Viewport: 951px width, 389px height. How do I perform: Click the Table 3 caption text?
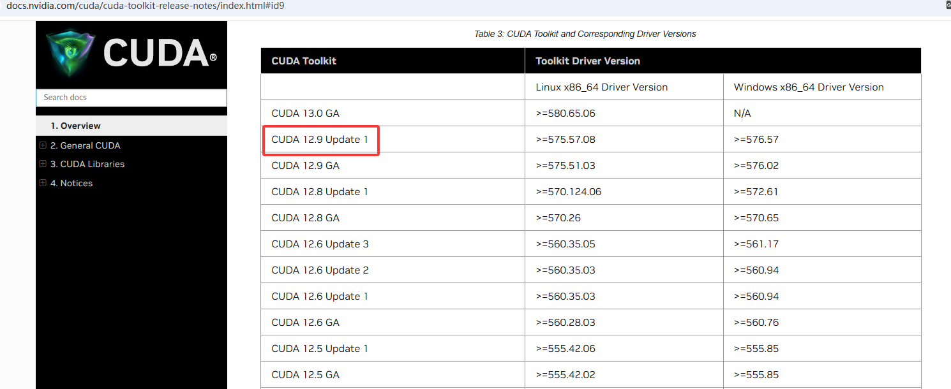[x=585, y=34]
